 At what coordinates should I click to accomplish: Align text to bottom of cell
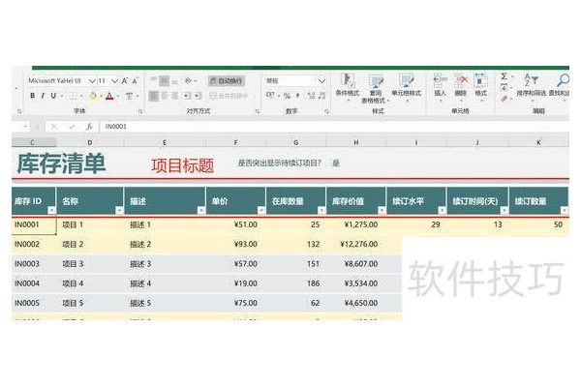coord(174,80)
